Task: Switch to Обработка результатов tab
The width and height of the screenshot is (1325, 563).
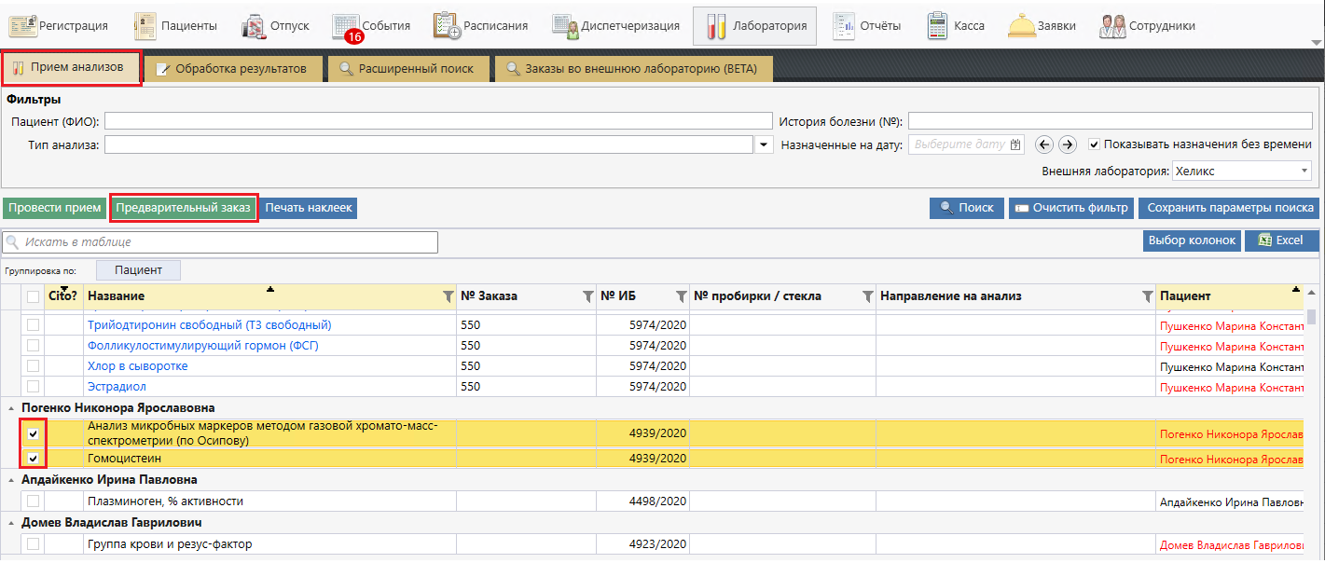Action: tap(230, 69)
